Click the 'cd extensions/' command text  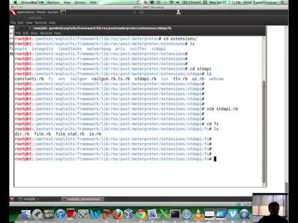click(x=180, y=38)
